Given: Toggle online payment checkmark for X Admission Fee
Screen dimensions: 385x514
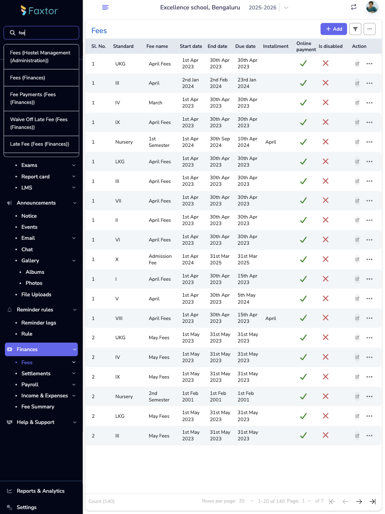Looking at the screenshot, I should click(x=303, y=259).
